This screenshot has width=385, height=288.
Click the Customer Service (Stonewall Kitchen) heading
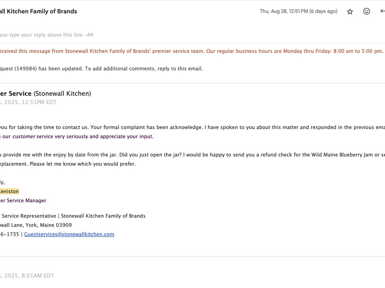(45, 93)
